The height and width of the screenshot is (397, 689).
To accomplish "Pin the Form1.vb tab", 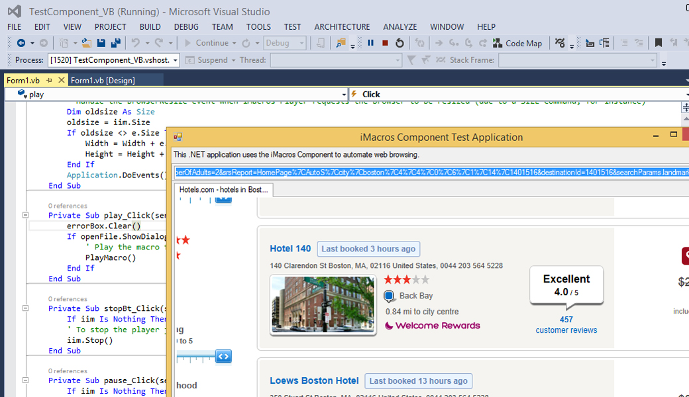I will [49, 80].
